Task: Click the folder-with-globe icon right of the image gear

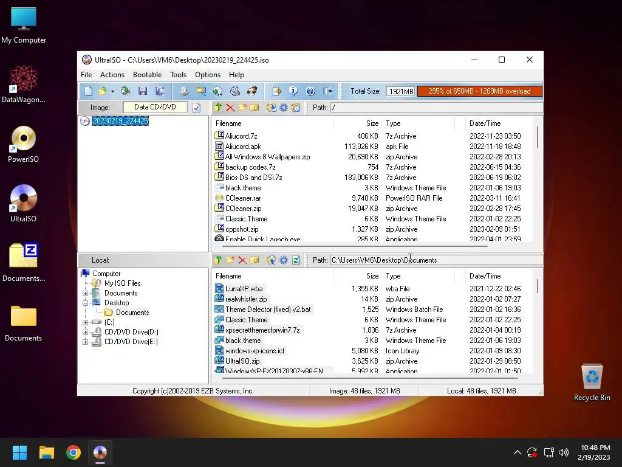Action: 296,107
